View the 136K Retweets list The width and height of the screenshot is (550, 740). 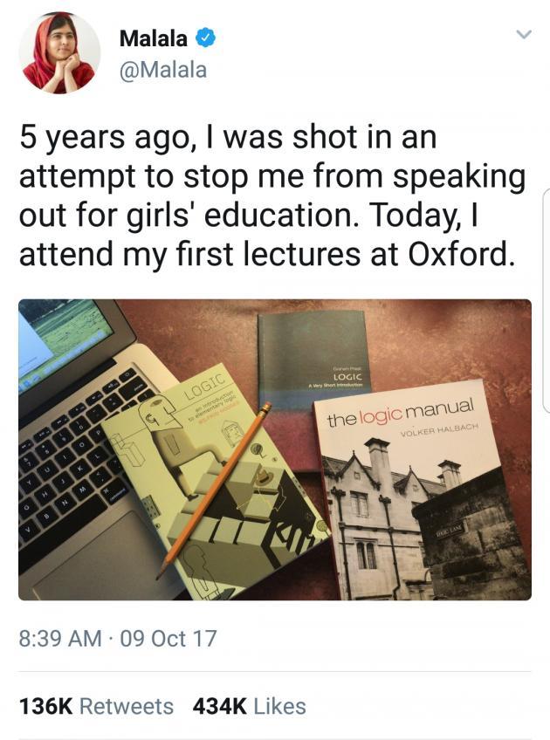point(96,706)
